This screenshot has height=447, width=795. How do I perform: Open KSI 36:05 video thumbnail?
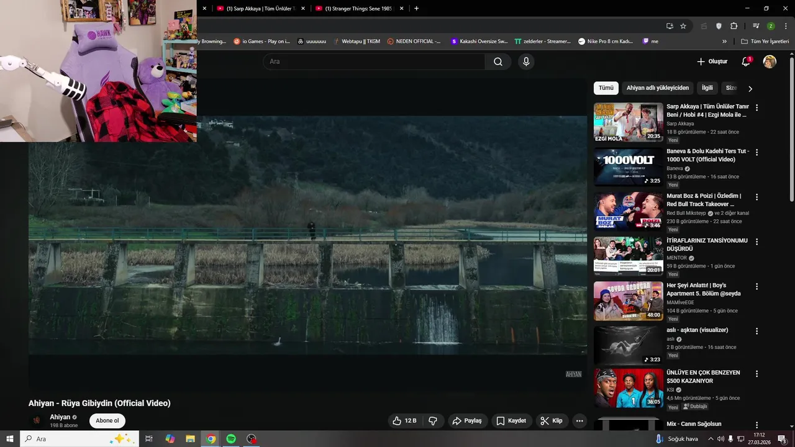(629, 389)
